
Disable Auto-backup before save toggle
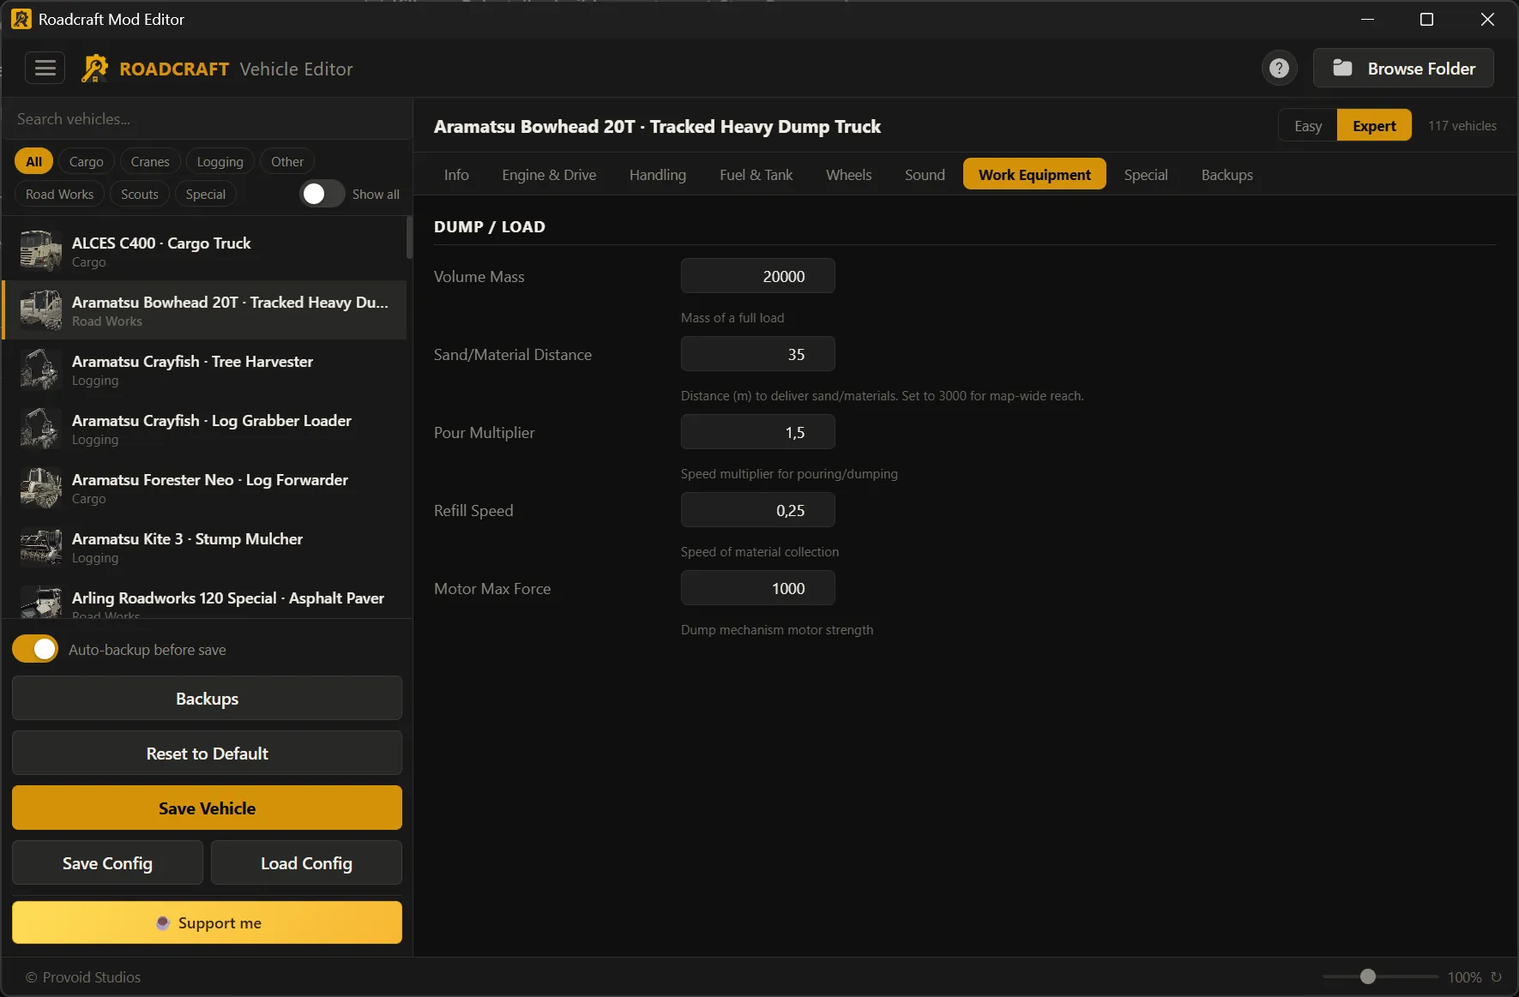[35, 649]
